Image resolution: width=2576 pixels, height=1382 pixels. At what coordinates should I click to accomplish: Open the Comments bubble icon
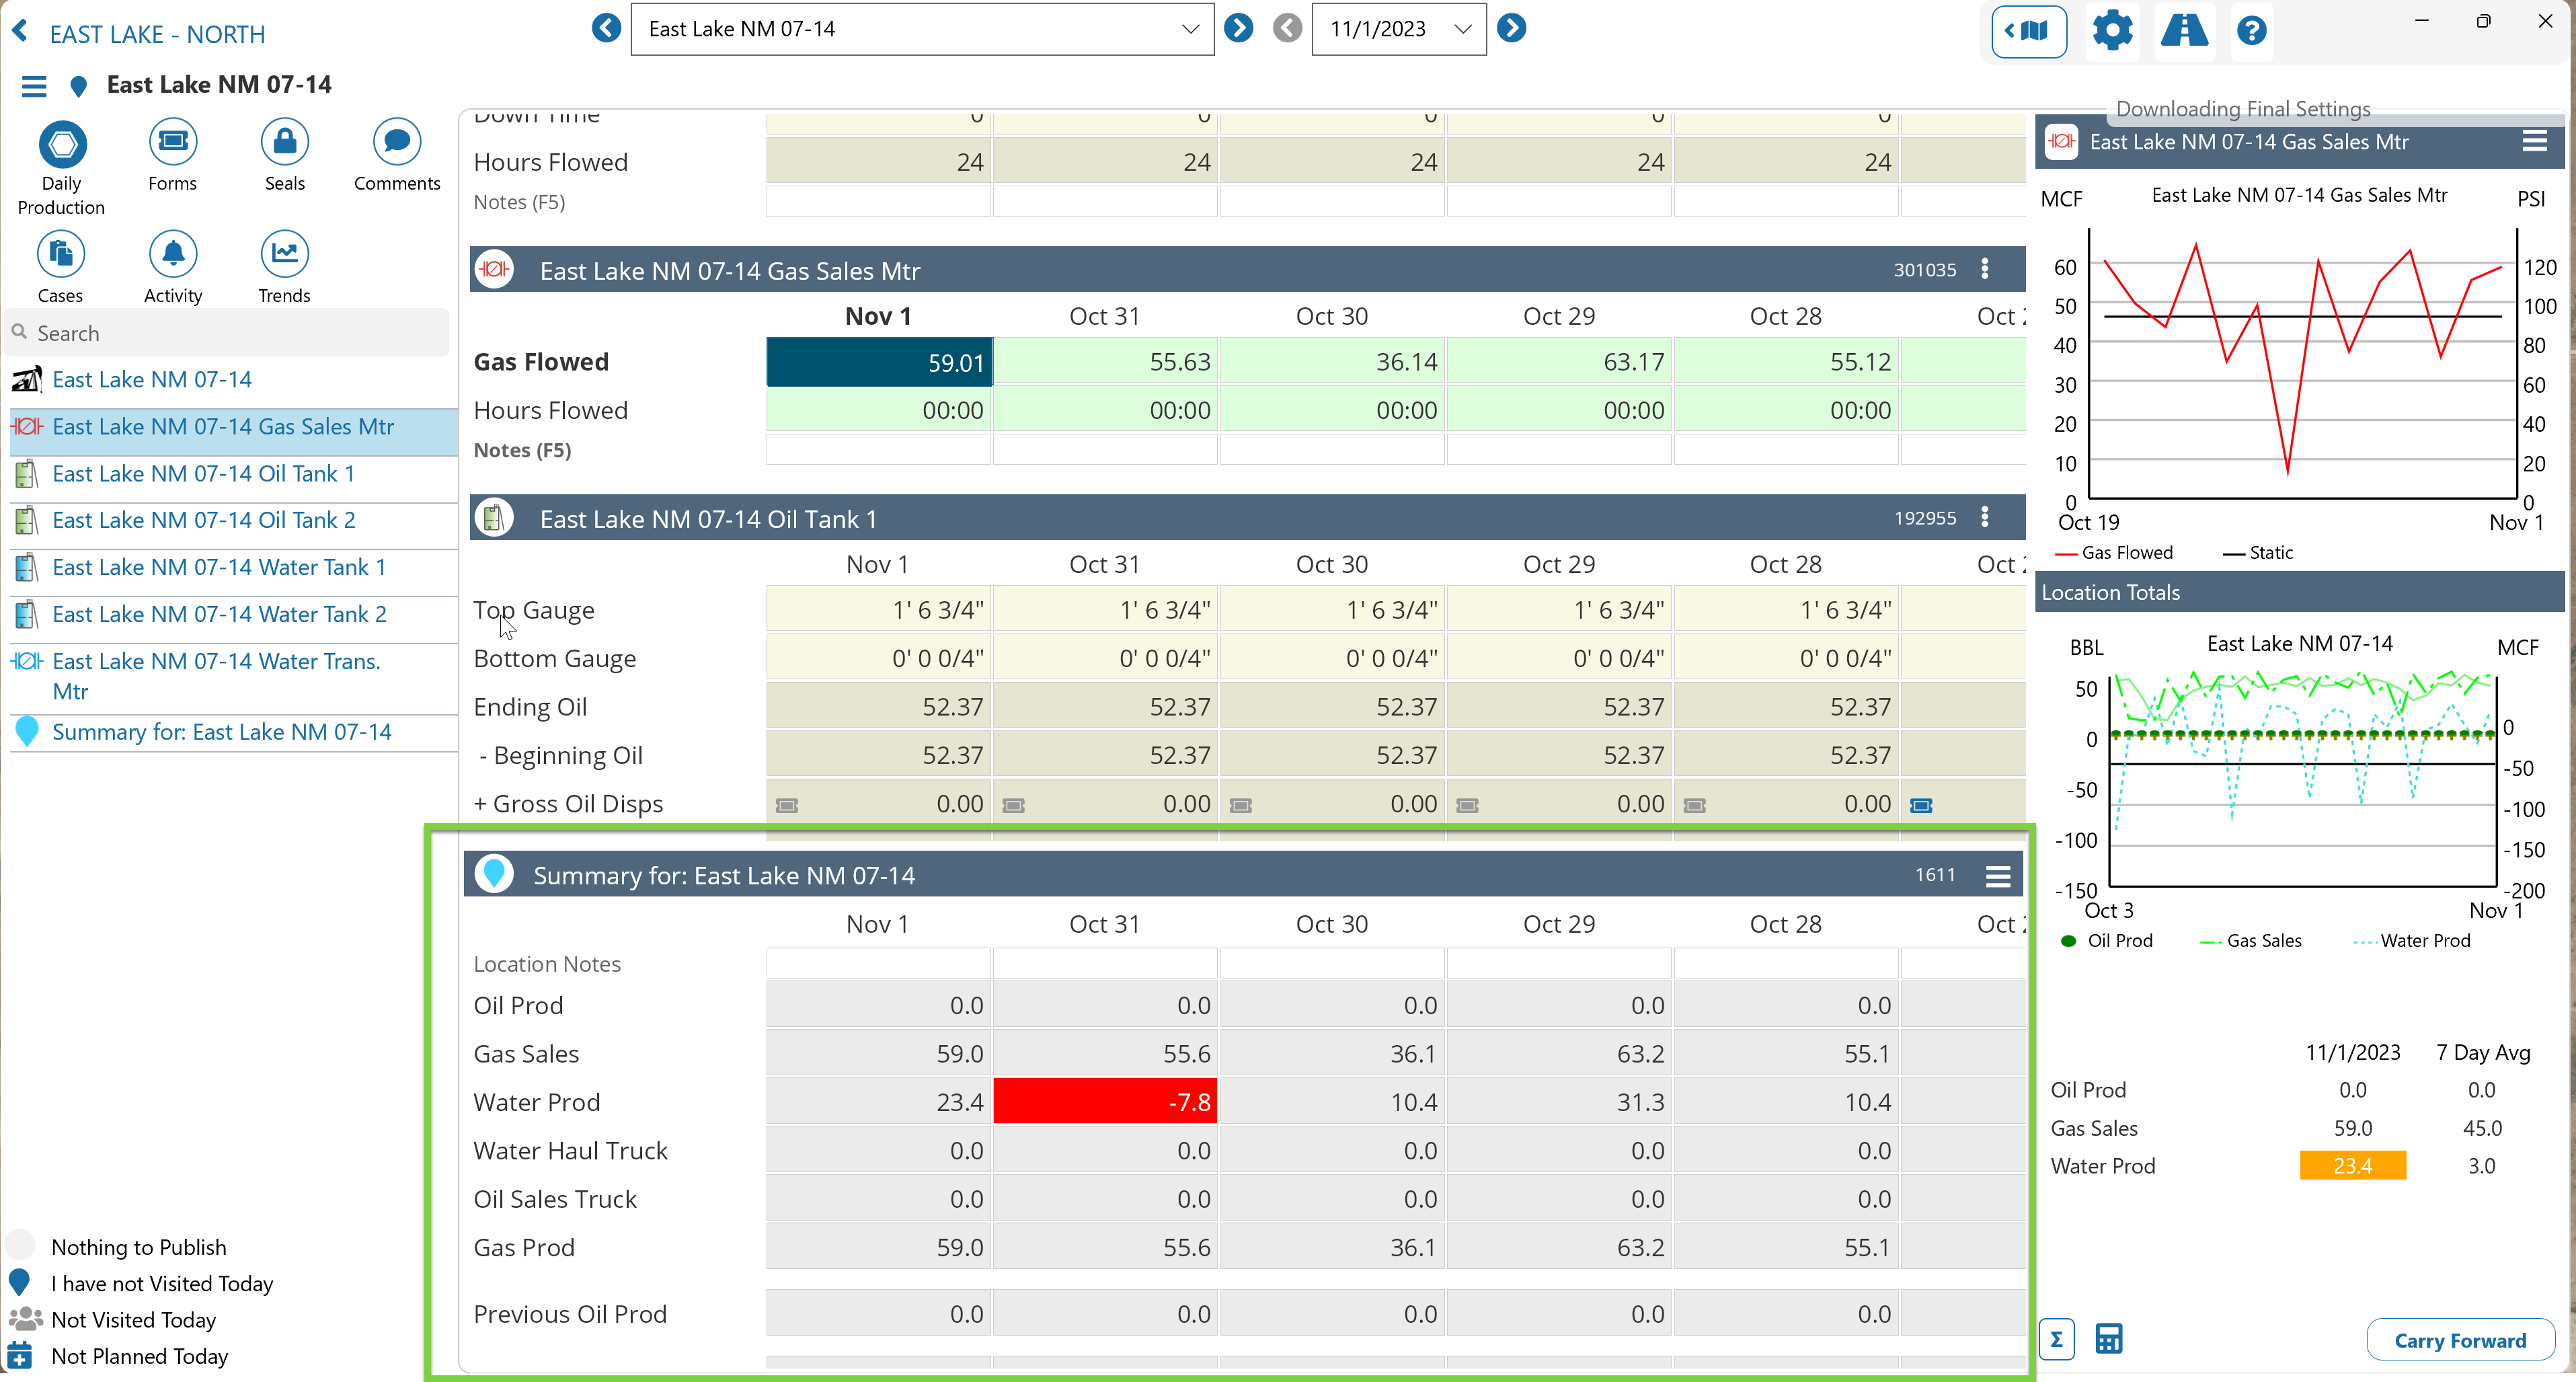[396, 142]
